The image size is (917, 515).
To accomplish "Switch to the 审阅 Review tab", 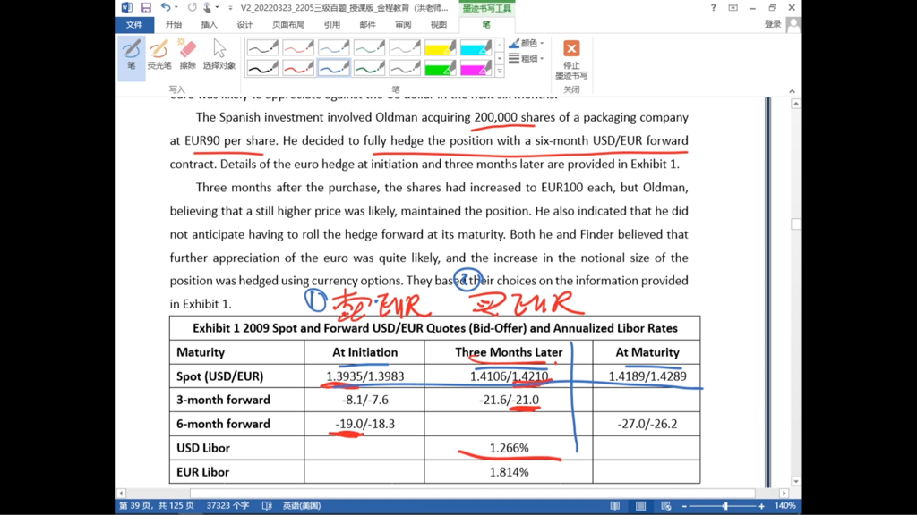I will [403, 25].
